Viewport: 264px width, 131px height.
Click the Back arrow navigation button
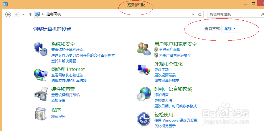pos(8,14)
